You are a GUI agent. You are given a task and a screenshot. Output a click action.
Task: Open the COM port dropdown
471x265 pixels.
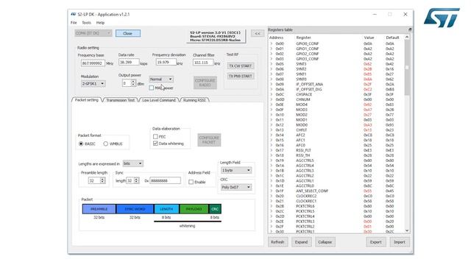93,33
